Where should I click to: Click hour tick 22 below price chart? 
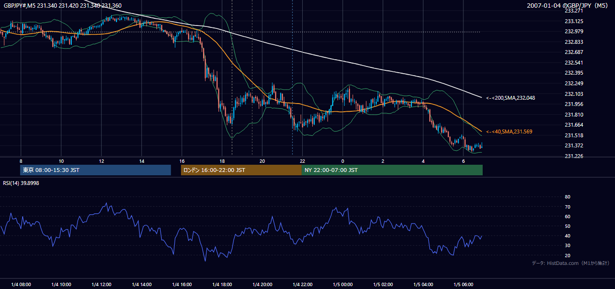coord(302,161)
